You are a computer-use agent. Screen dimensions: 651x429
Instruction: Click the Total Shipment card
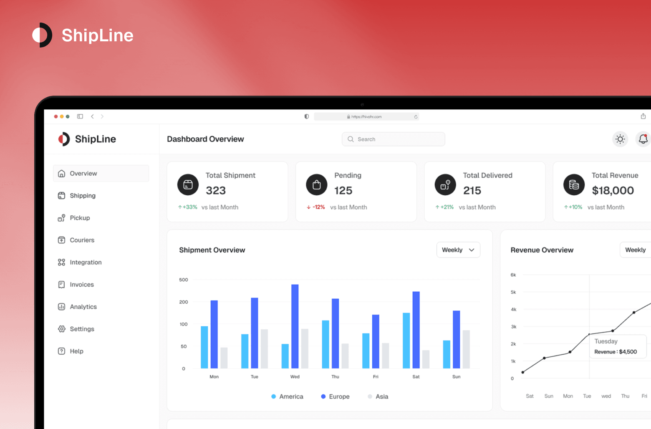coord(227,192)
